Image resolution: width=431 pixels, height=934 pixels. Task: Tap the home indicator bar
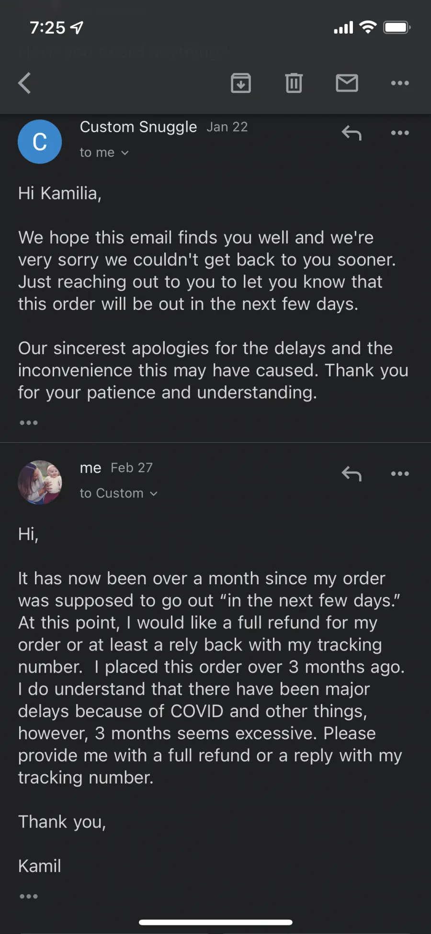[215, 922]
